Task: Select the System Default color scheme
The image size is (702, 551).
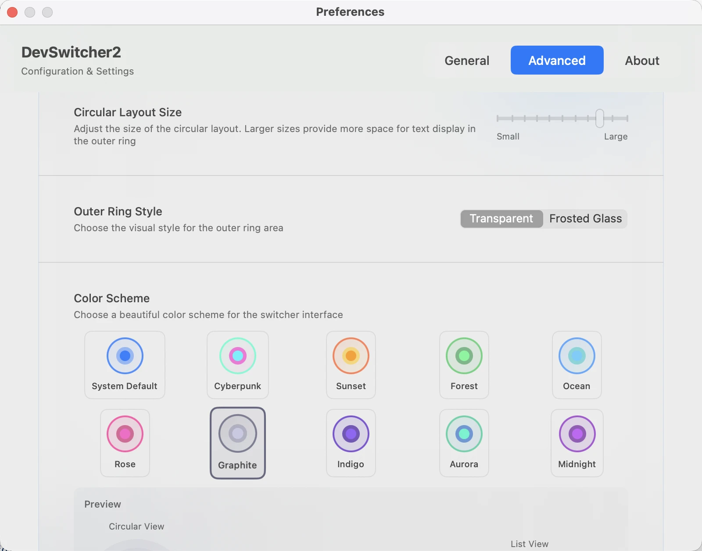Action: click(x=125, y=365)
